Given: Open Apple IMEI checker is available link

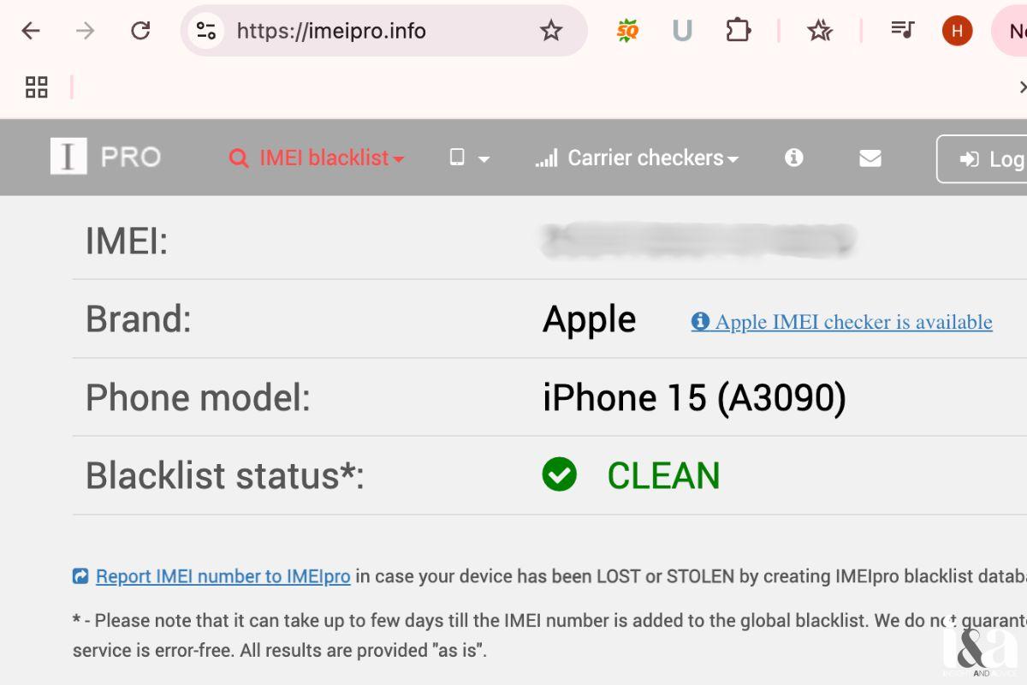Looking at the screenshot, I should click(842, 322).
